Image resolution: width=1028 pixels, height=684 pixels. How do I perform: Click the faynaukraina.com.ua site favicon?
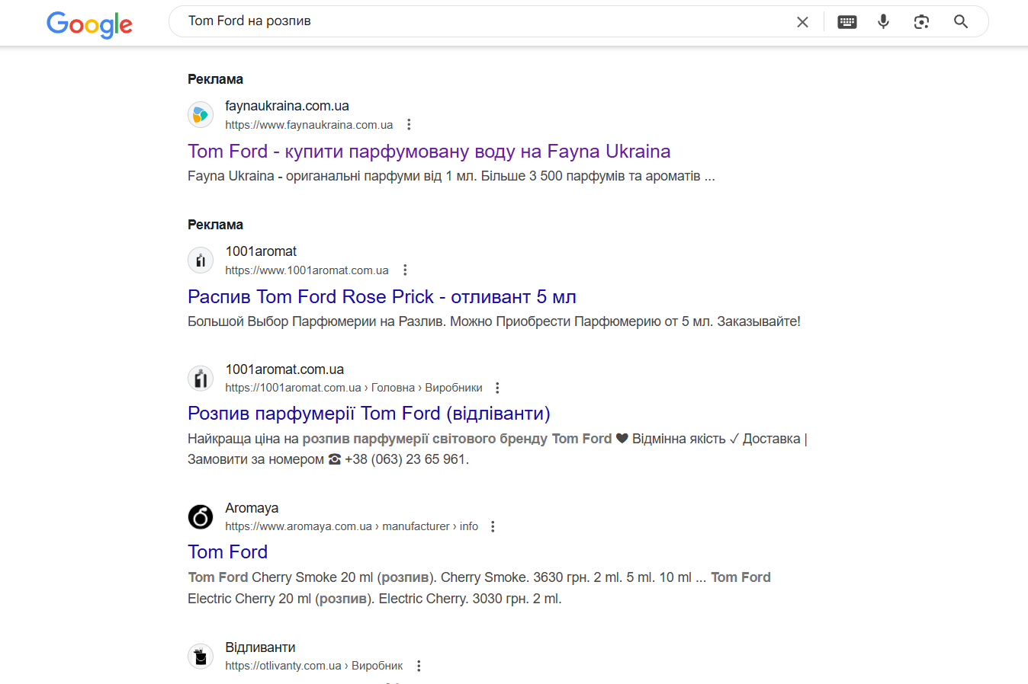pos(201,115)
